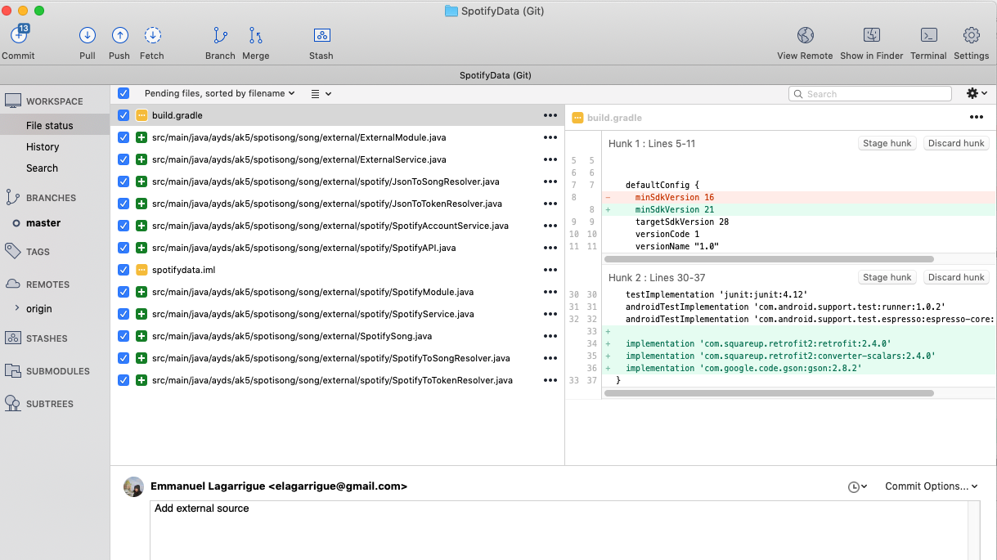Screen dimensions: 997x560
Task: Click the BRANCHES sidebar icon
Action: coord(12,197)
